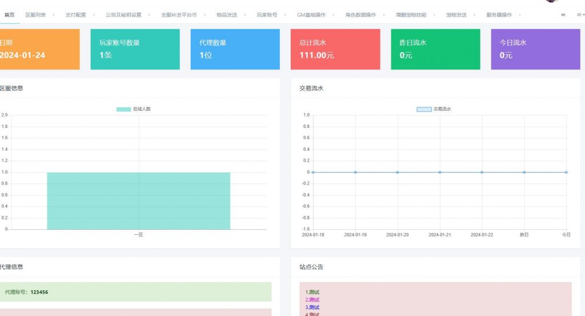The width and height of the screenshot is (585, 316).
Task: Open the GM基础操作 tab
Action: click(x=311, y=15)
